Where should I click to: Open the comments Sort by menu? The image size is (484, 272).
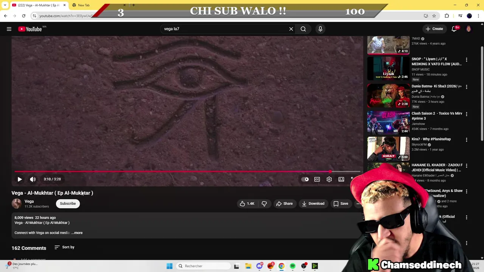click(x=64, y=247)
